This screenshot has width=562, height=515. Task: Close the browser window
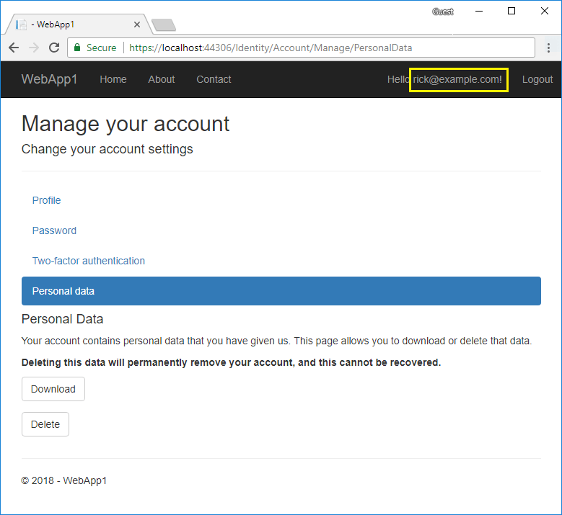pos(545,11)
